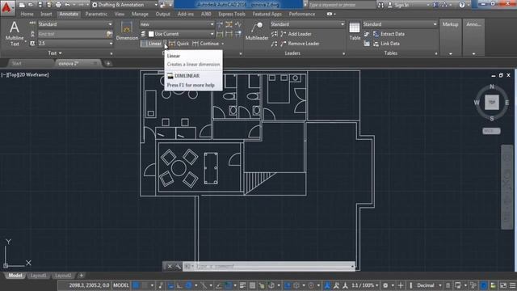Close the command line with the X icon

[170, 266]
